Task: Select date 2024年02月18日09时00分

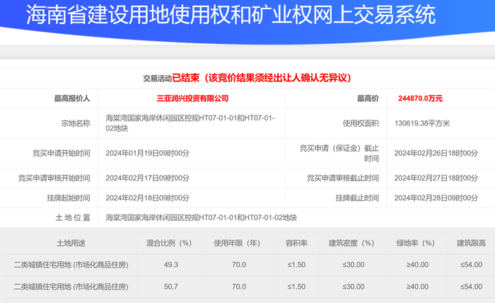Action: tap(147, 198)
